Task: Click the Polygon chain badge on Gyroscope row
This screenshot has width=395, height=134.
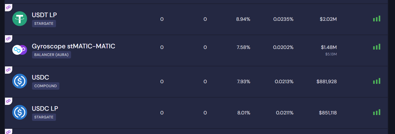Action: [x=8, y=38]
